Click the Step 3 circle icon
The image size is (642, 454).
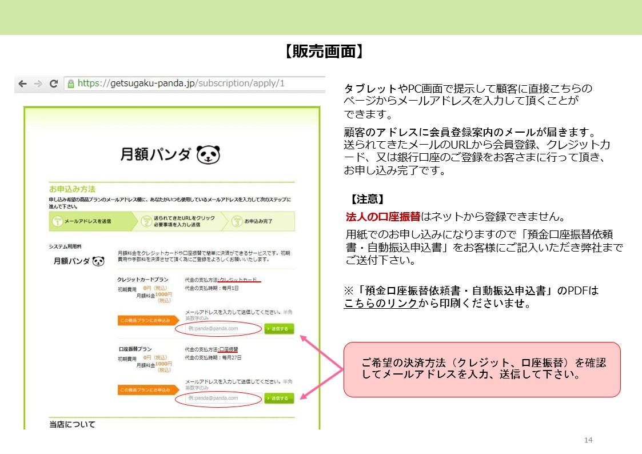[x=237, y=221]
